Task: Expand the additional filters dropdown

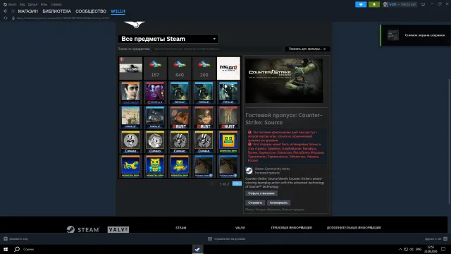Action: point(307,49)
